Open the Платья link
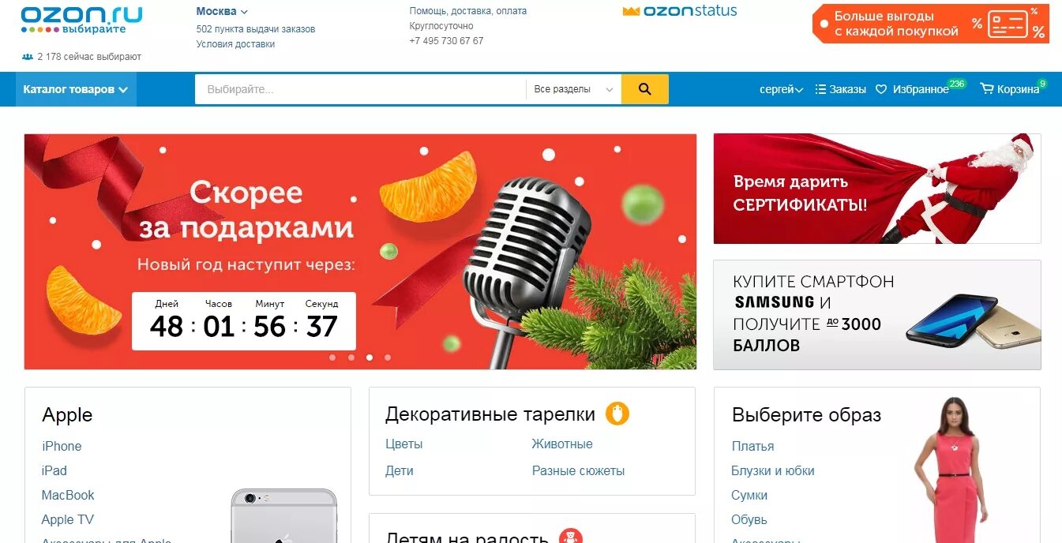The height and width of the screenshot is (543, 1062). click(x=752, y=446)
